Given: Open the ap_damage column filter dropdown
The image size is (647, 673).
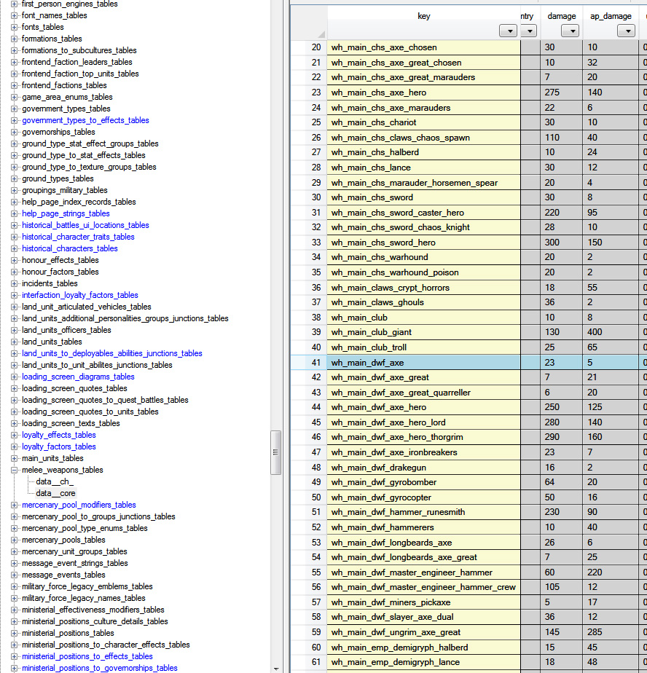Looking at the screenshot, I should click(627, 31).
